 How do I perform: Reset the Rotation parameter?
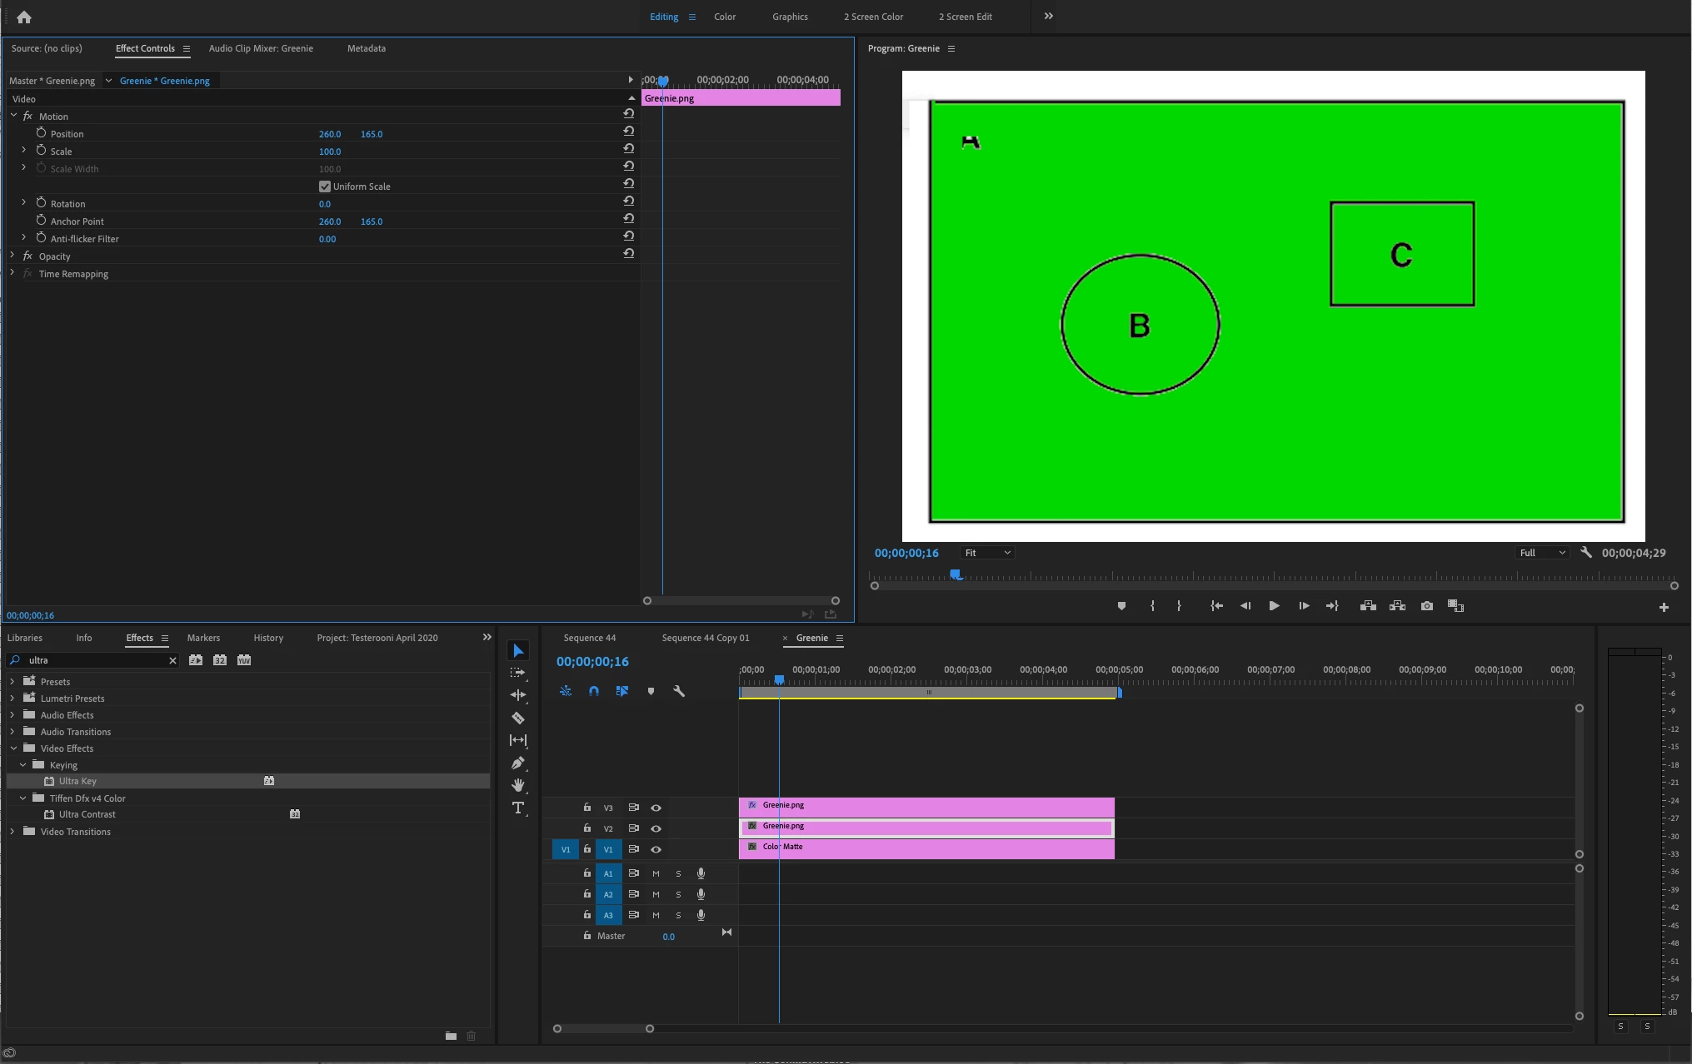tap(629, 201)
